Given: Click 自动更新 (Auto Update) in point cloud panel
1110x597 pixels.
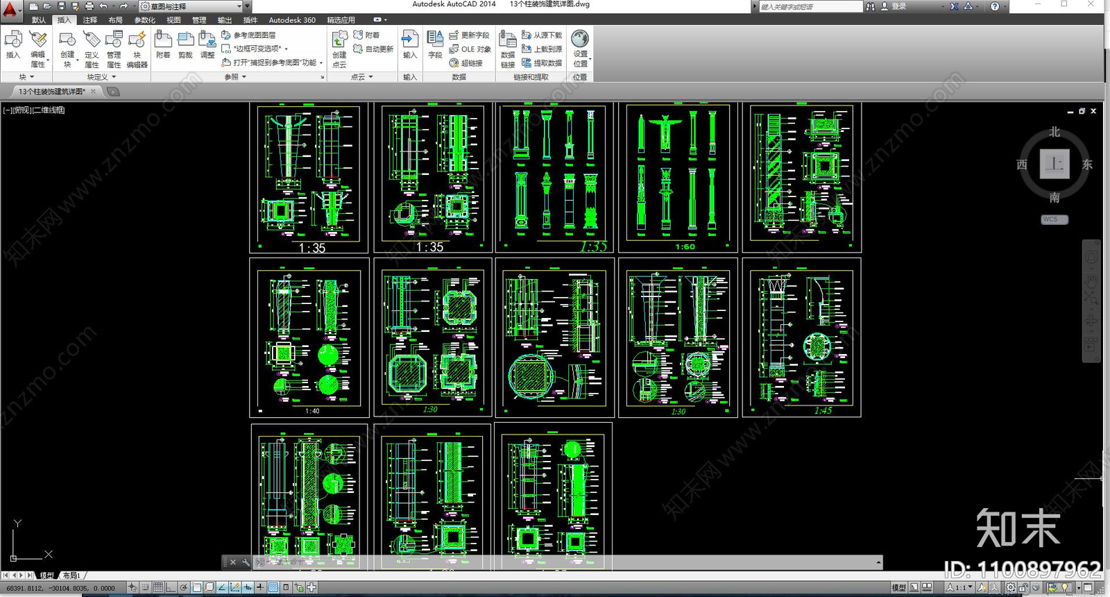Looking at the screenshot, I should (373, 49).
